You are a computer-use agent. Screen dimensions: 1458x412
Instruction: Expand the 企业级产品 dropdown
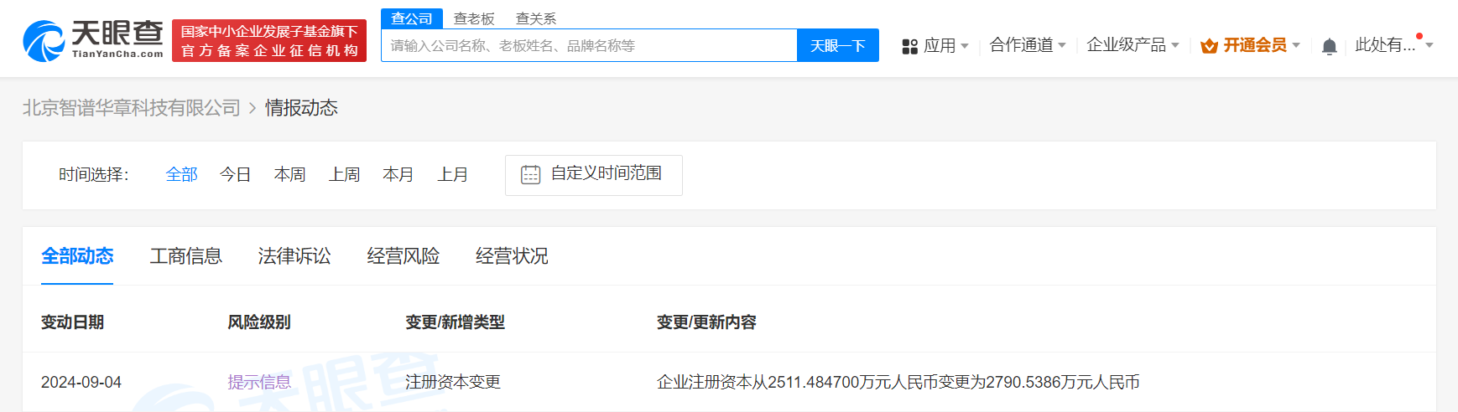pyautogui.click(x=1133, y=45)
